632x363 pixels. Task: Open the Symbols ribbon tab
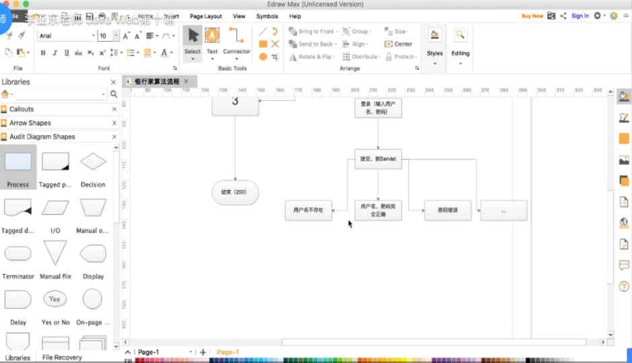click(267, 16)
